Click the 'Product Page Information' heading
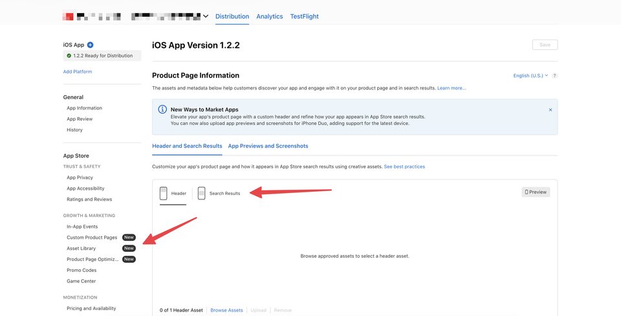The image size is (621, 316). coord(195,75)
